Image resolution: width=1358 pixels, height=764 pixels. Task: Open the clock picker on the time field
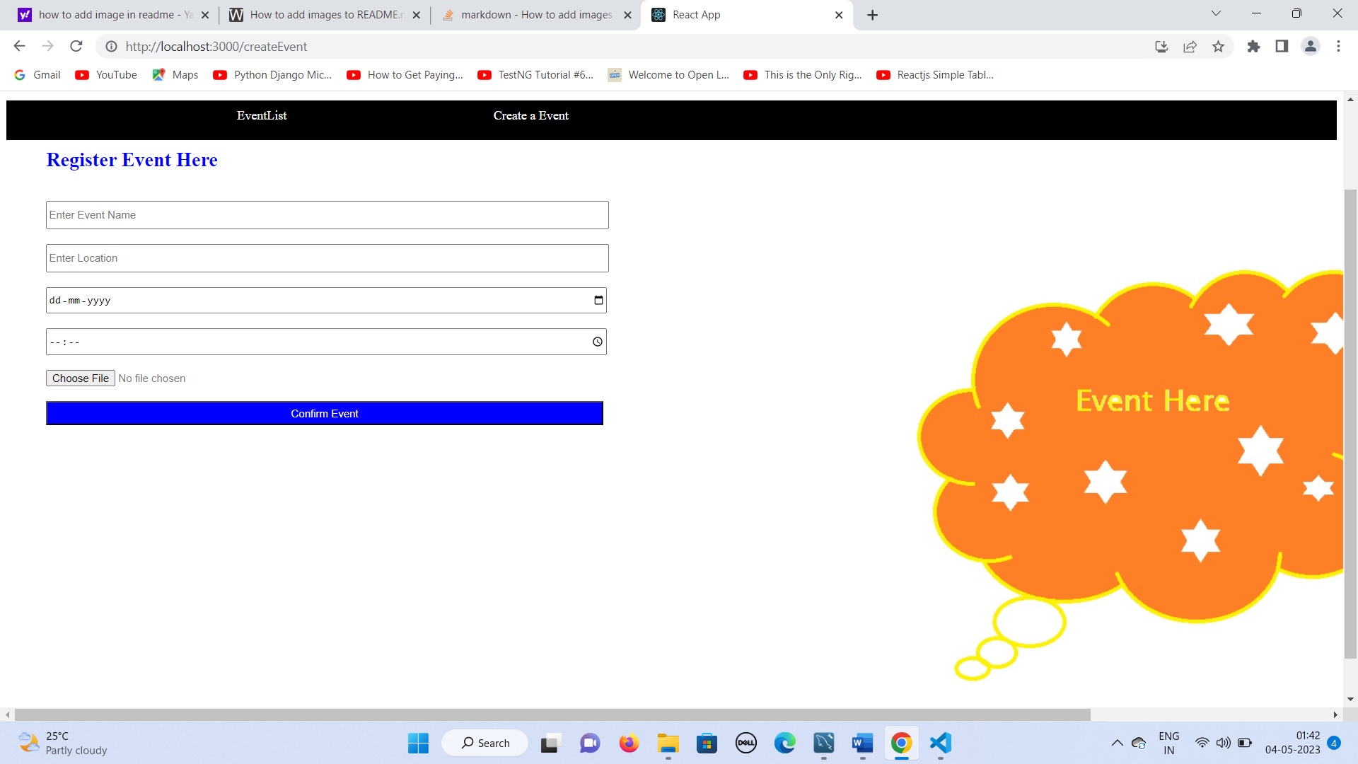click(598, 342)
